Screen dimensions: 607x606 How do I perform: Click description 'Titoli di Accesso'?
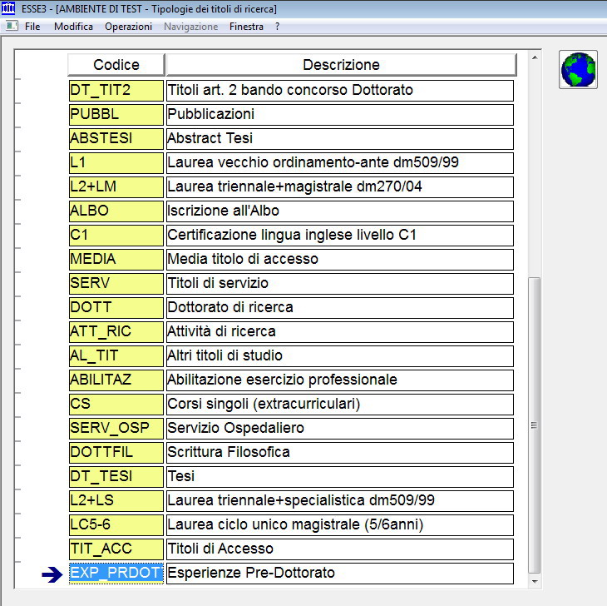tap(340, 549)
